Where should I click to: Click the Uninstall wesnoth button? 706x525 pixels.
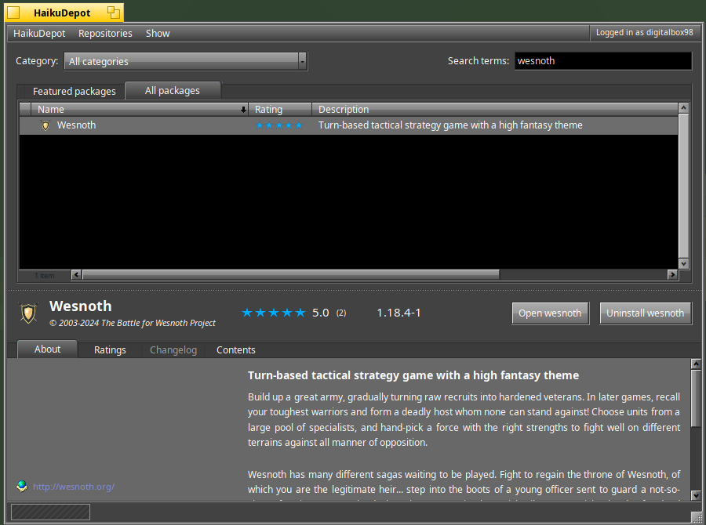point(646,313)
